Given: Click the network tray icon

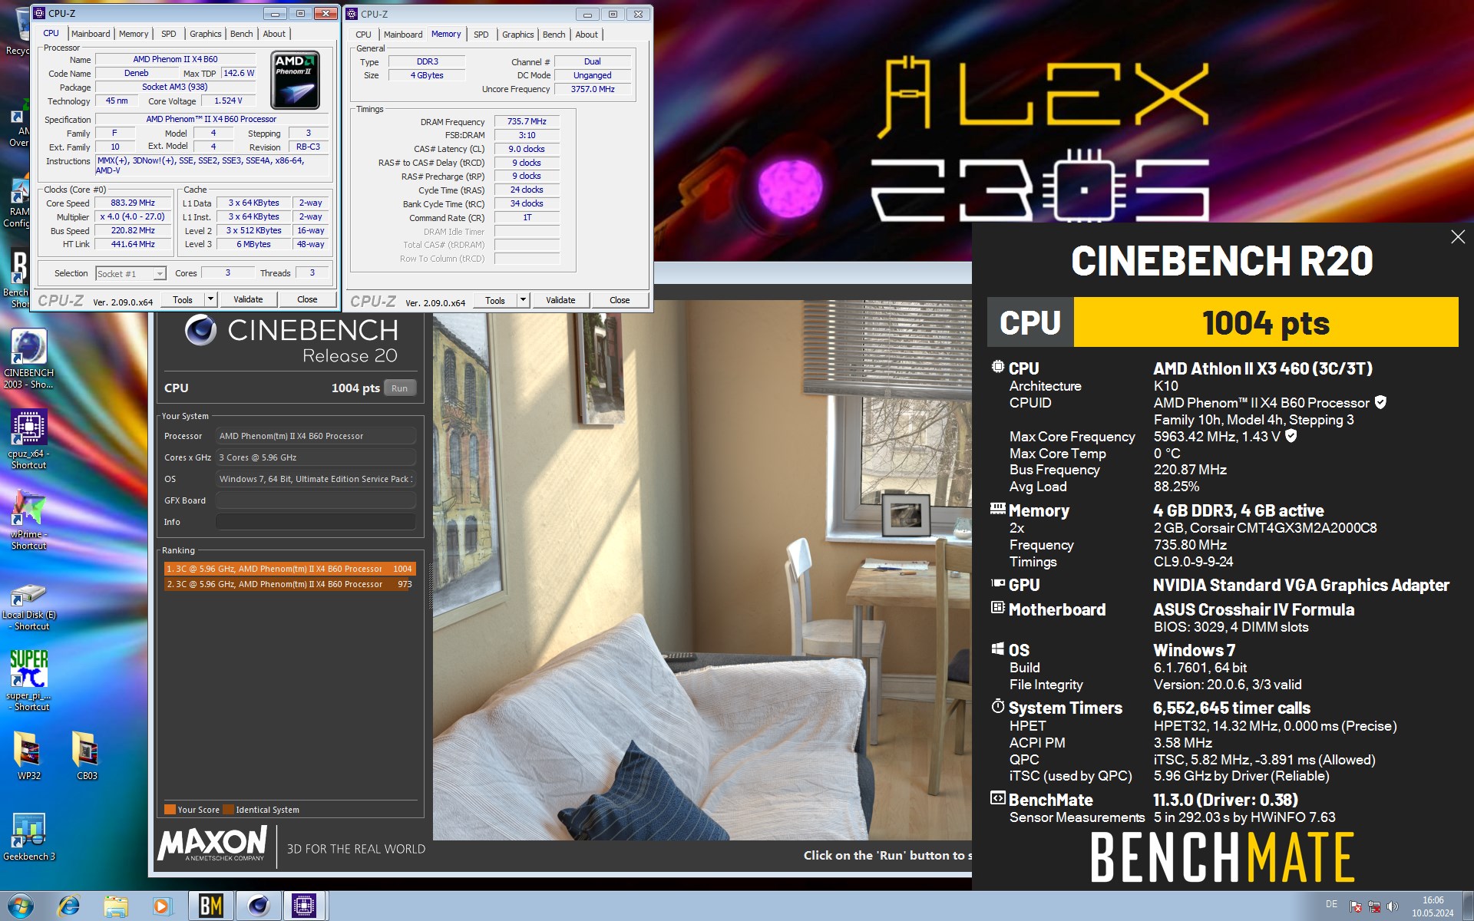Looking at the screenshot, I should [1374, 906].
